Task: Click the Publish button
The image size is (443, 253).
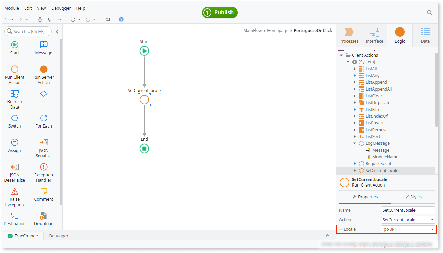Action: pyautogui.click(x=220, y=12)
